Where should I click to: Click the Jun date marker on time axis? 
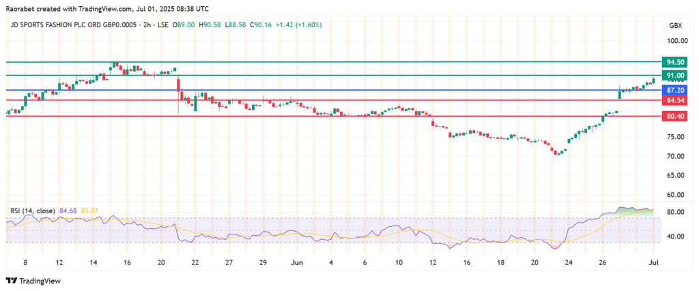point(297,262)
